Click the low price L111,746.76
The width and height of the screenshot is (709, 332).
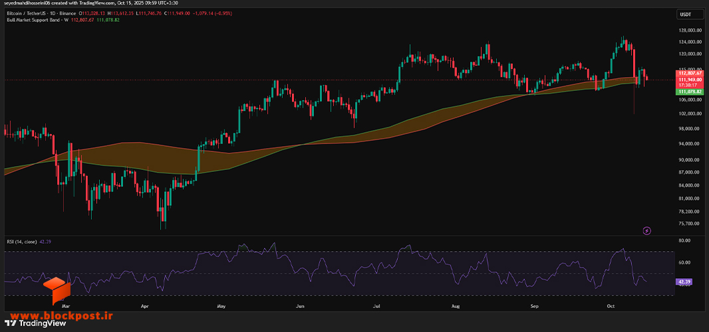pyautogui.click(x=149, y=13)
